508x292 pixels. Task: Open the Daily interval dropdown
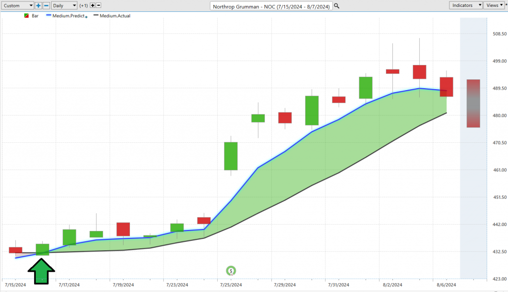(64, 5)
